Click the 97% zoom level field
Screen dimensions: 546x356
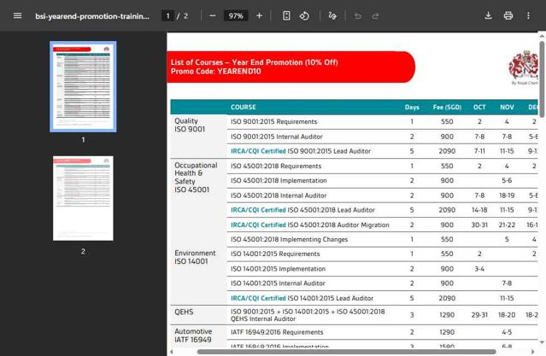(236, 15)
